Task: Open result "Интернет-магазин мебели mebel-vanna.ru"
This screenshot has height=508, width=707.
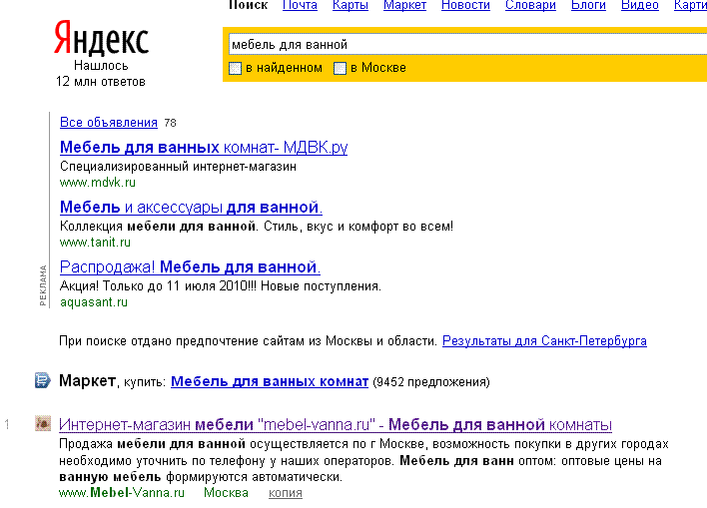Action: 336,424
